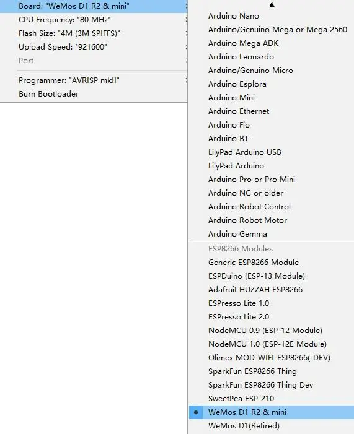Choose Arduino Leonardo board

(x=272, y=57)
